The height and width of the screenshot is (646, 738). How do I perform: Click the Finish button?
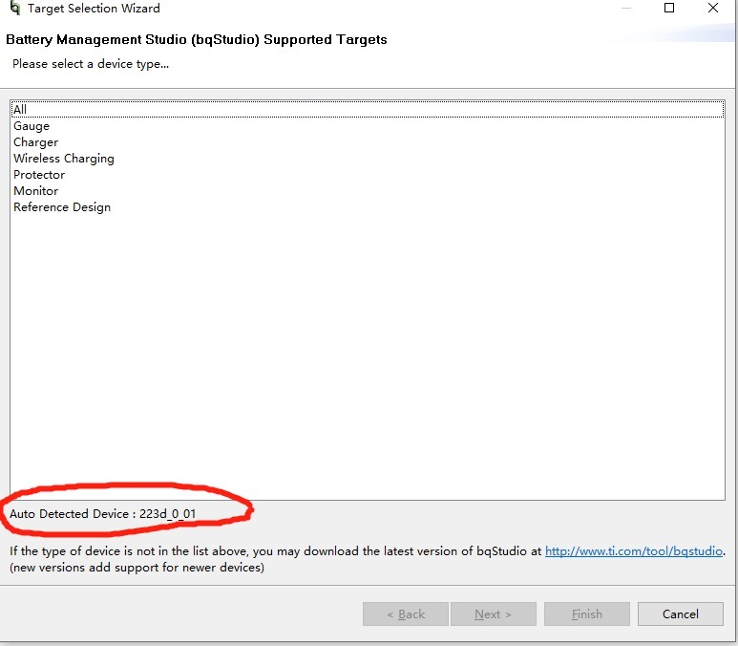click(x=587, y=614)
